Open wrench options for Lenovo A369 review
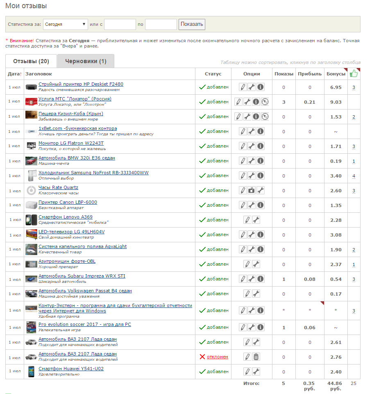Image resolution: width=372 pixels, height=394 pixels. click(256, 220)
